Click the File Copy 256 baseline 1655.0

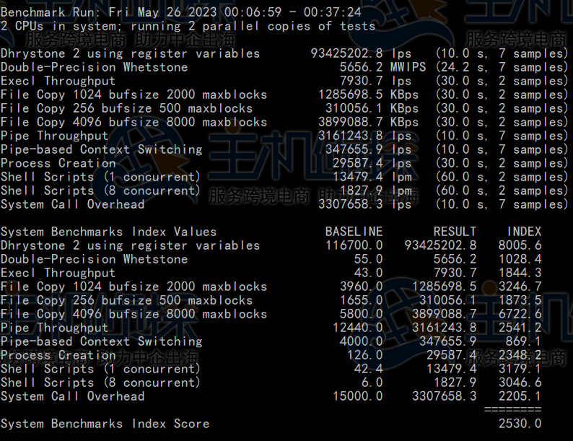(361, 300)
